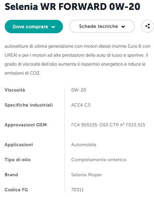154x197 pixels.
Task: Click the Automobile application value
Action: click(84, 145)
